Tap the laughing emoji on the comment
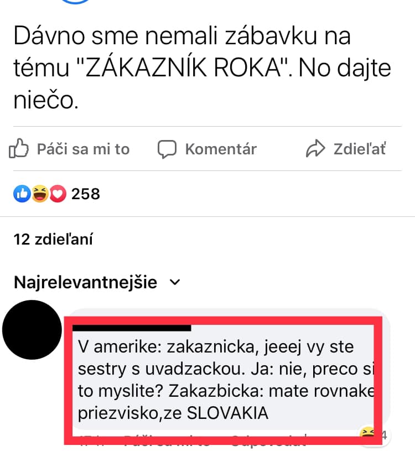 click(x=367, y=433)
